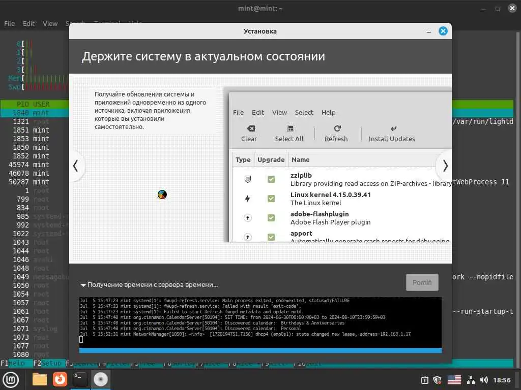Switch to the installer disc taskbar icon
The width and height of the screenshot is (521, 390).
(x=100, y=379)
